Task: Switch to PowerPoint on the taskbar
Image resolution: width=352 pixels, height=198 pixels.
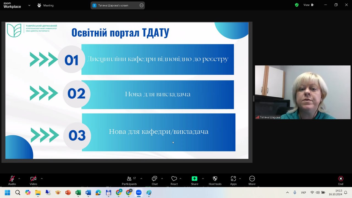Action: click(x=68, y=193)
